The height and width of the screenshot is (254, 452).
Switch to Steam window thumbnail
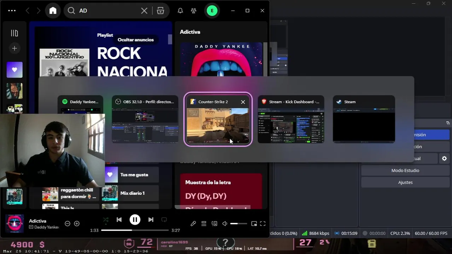pos(364,119)
